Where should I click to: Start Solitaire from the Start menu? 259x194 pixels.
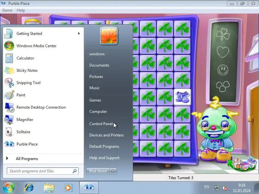[x=43, y=132]
